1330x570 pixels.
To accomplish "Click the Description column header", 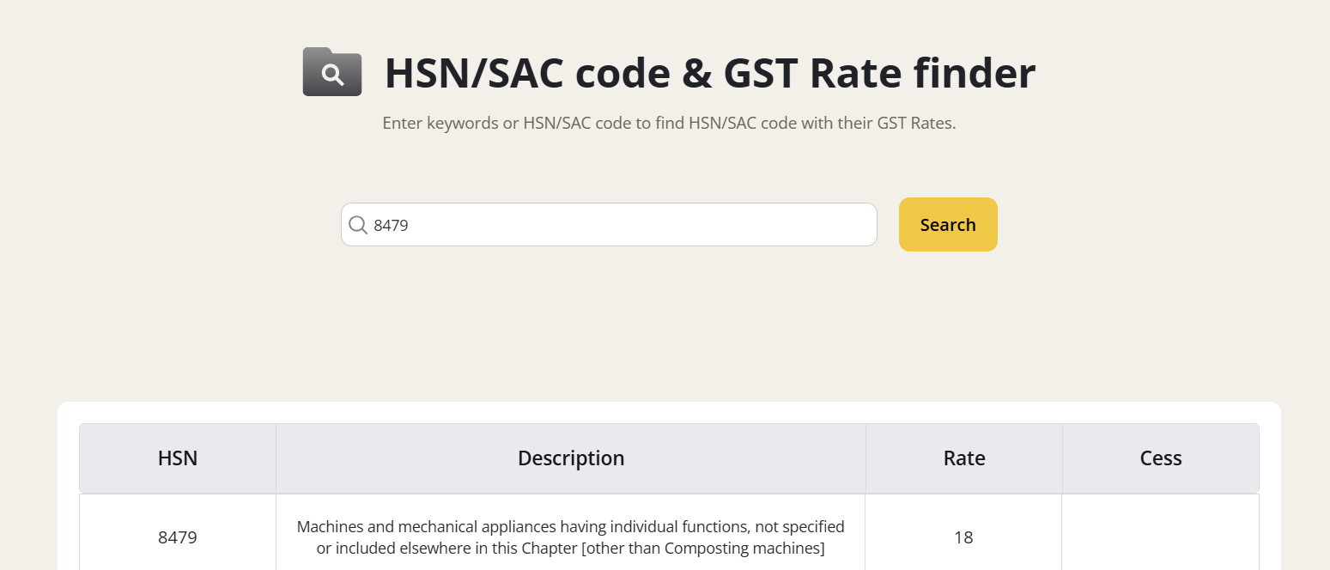I will 570,458.
